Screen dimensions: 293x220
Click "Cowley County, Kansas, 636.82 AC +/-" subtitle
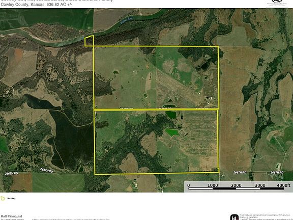[36, 5]
